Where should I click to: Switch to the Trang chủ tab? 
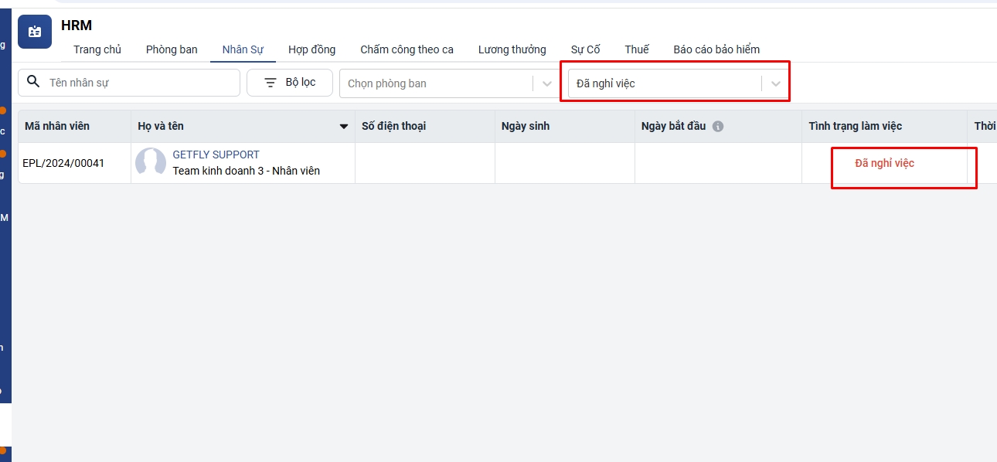coord(97,49)
